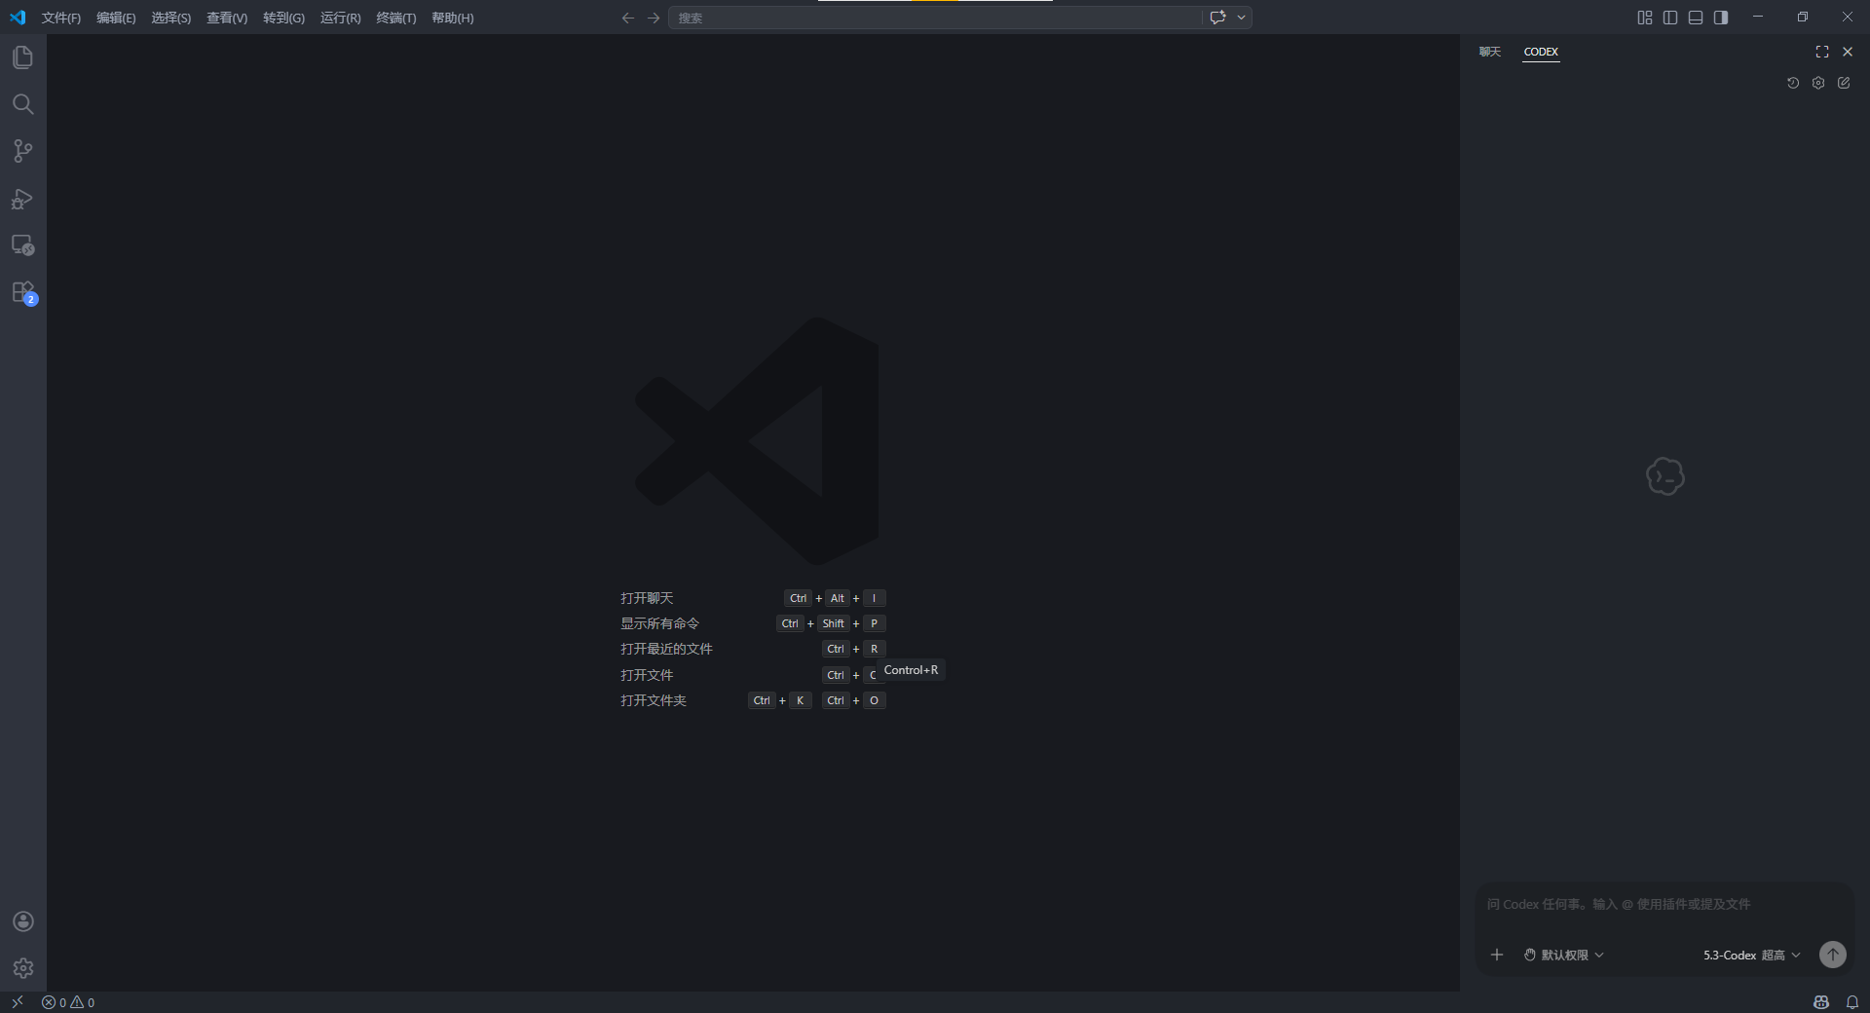Open Codex task history icon
This screenshot has height=1013, width=1870.
pyautogui.click(x=1793, y=83)
